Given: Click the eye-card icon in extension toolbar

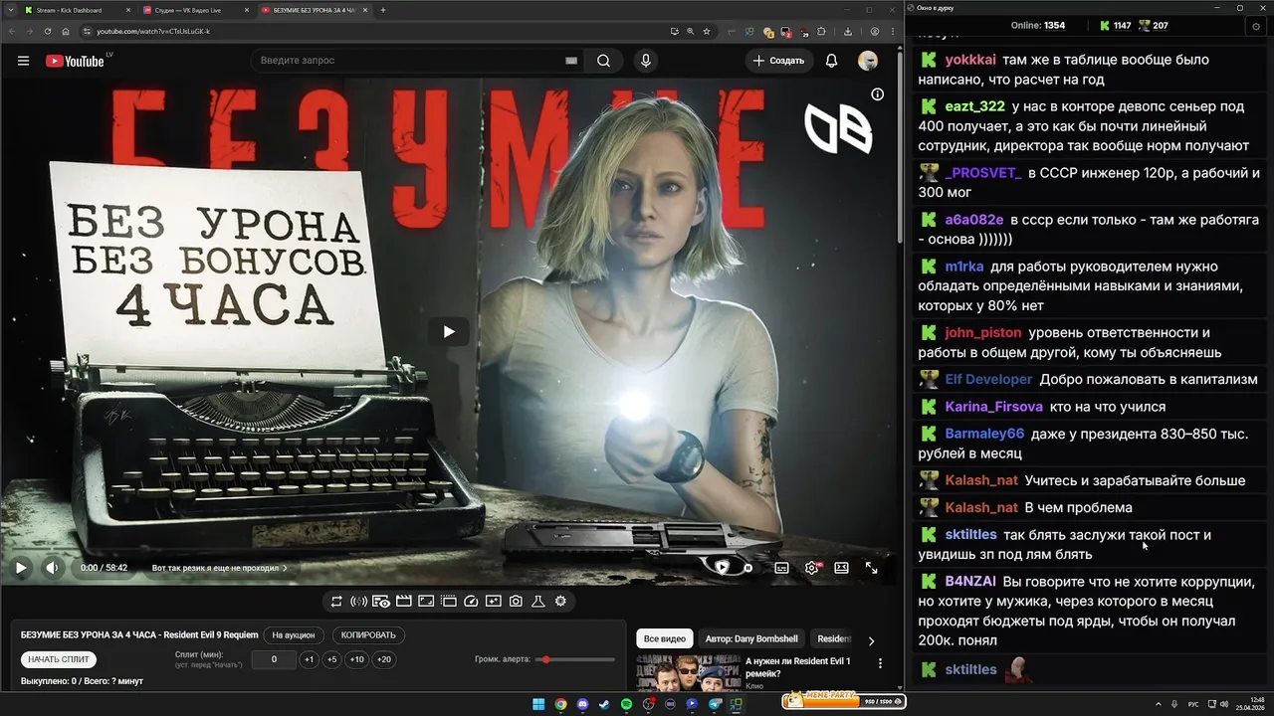Looking at the screenshot, I should click(381, 602).
